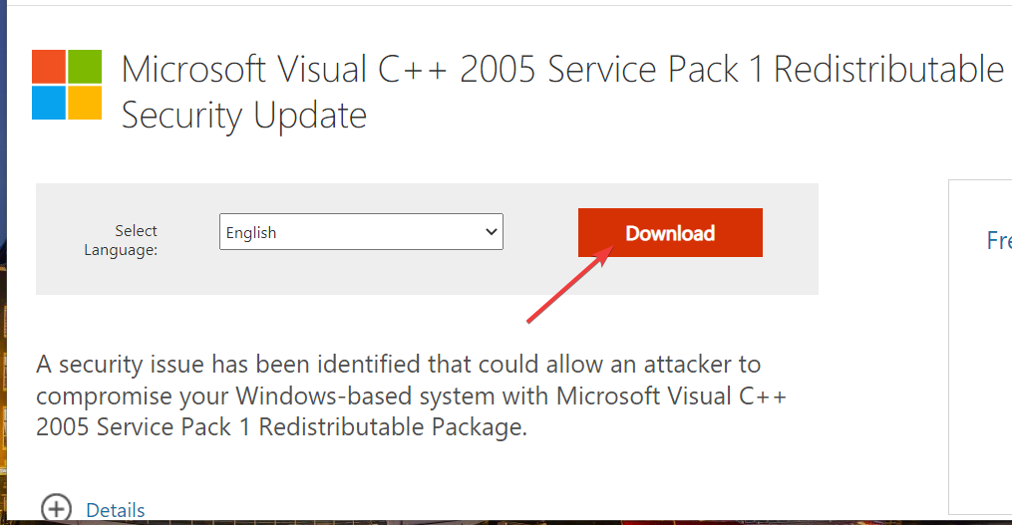Click the green square of the Microsoft logo
The width and height of the screenshot is (1012, 525).
[84, 66]
